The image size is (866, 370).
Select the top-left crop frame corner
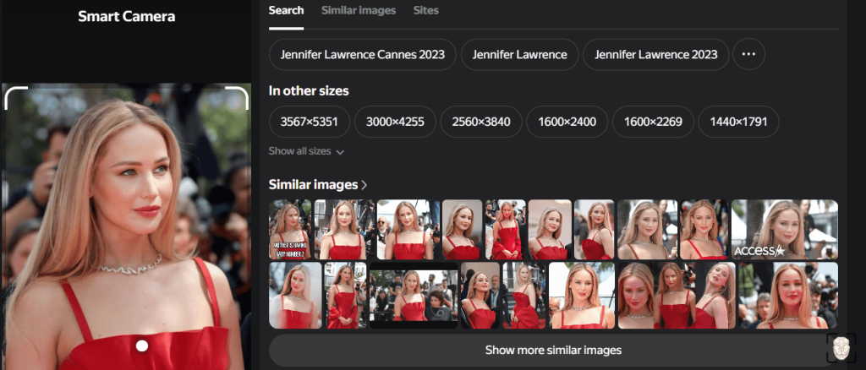pos(15,98)
